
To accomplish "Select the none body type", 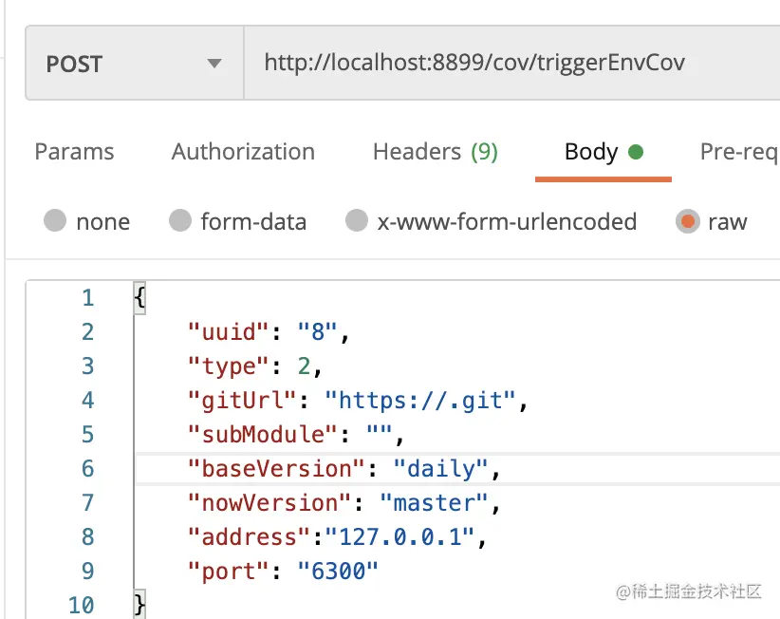I will click(55, 221).
